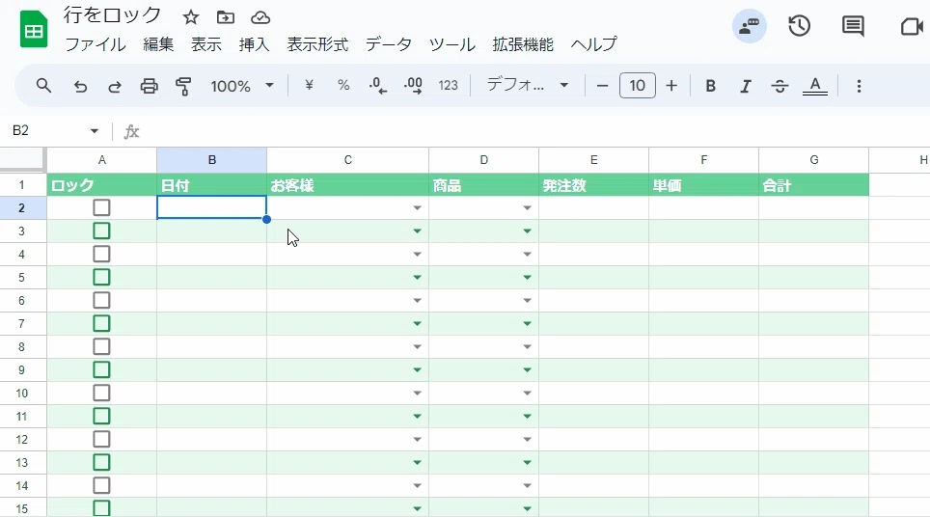930x517 pixels.
Task: Open the ツール menu
Action: (451, 44)
